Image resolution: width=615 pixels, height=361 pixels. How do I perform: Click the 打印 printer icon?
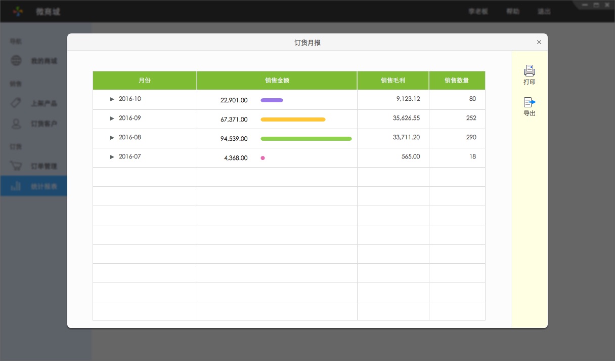(x=529, y=70)
